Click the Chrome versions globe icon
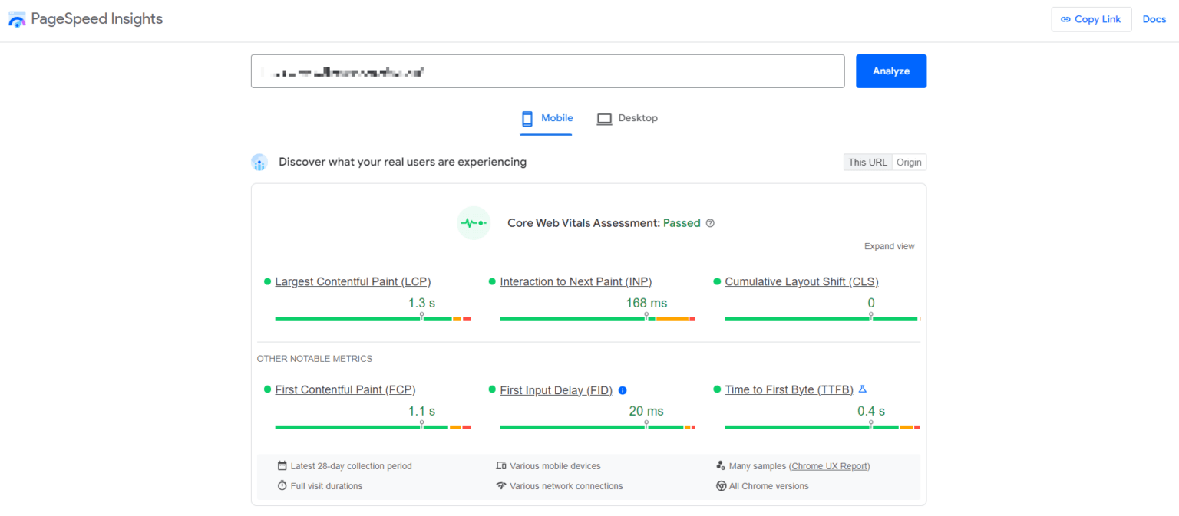 (x=721, y=485)
